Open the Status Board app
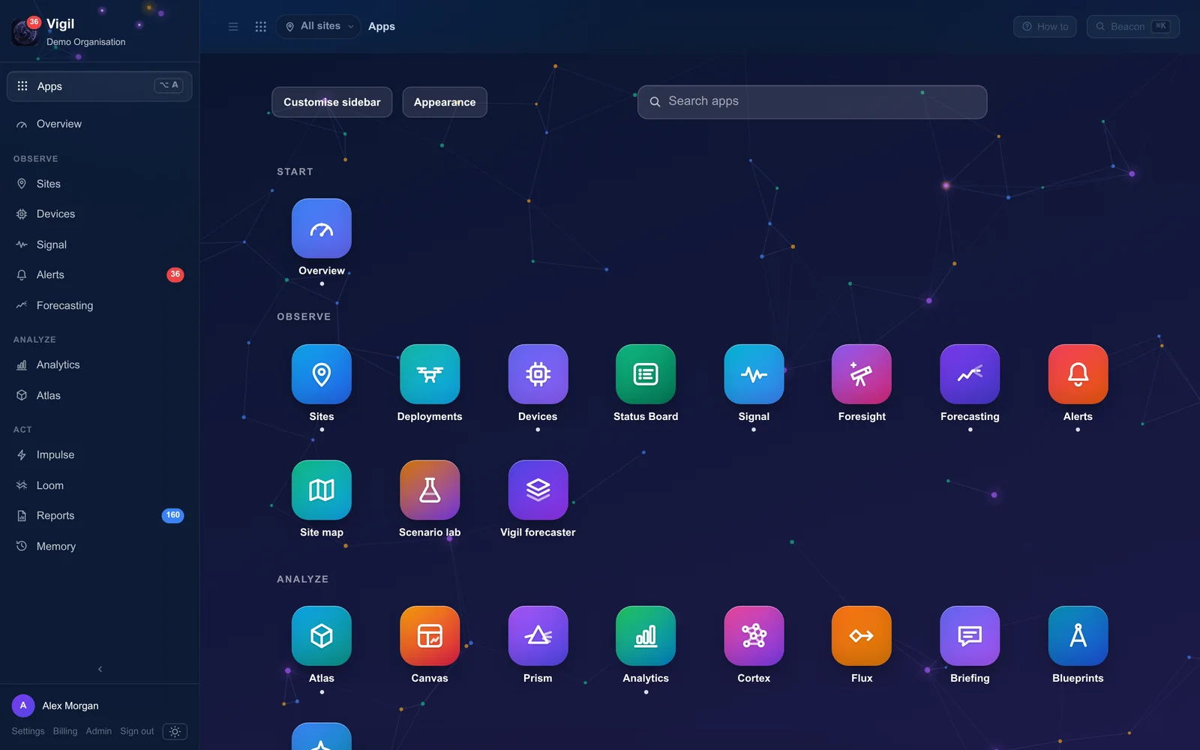Viewport: 1200px width, 750px height. click(646, 373)
